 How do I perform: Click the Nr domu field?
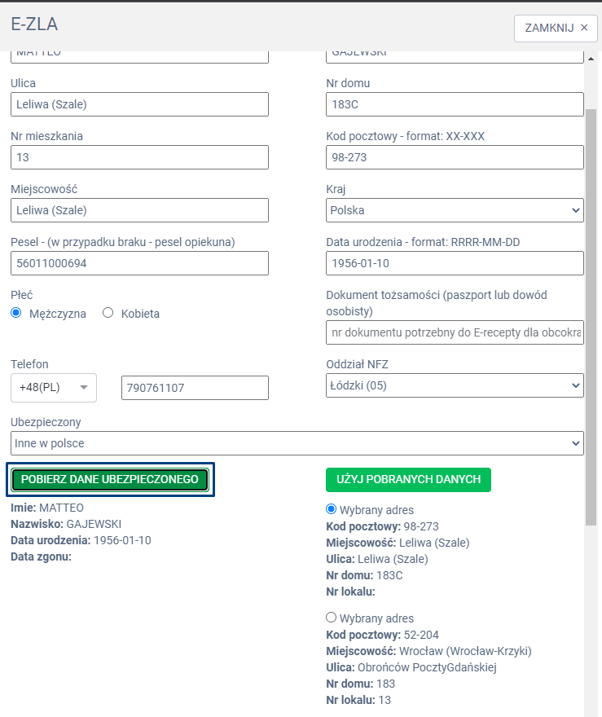click(x=455, y=104)
